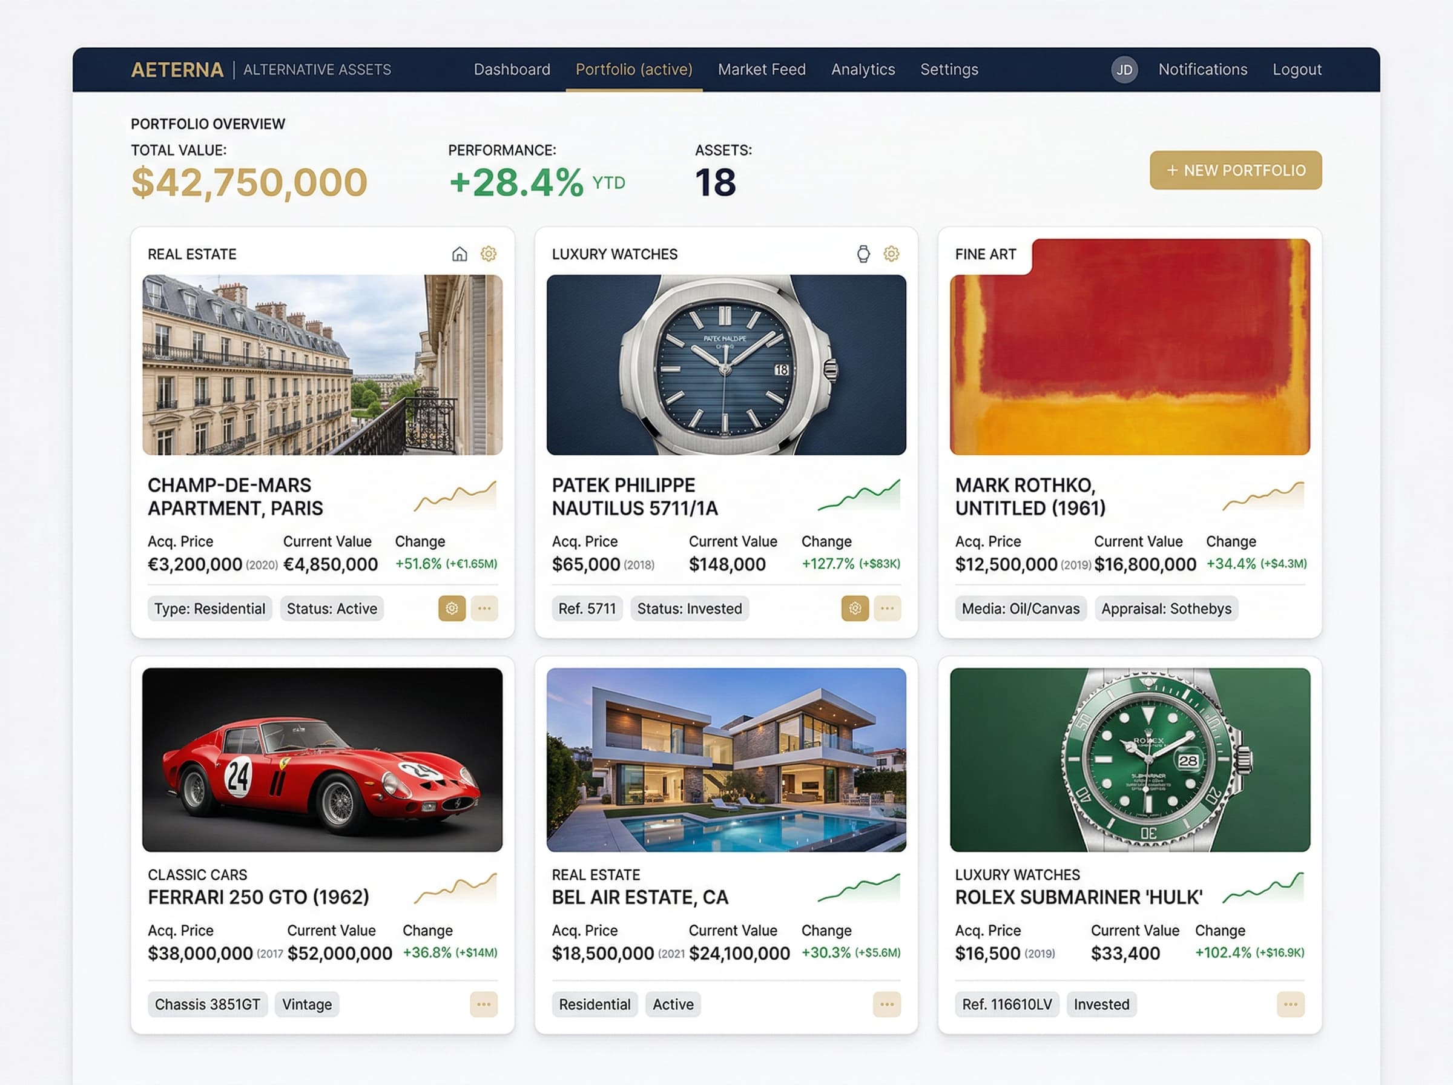Open the green Rolex Submariner photo
Image resolution: width=1453 pixels, height=1085 pixels.
[x=1130, y=760]
